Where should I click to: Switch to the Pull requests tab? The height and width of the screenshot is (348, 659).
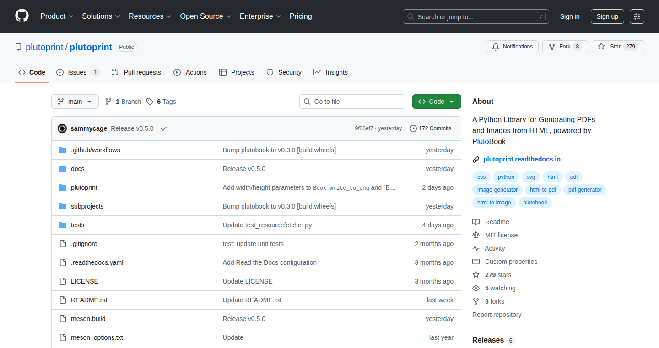click(136, 72)
